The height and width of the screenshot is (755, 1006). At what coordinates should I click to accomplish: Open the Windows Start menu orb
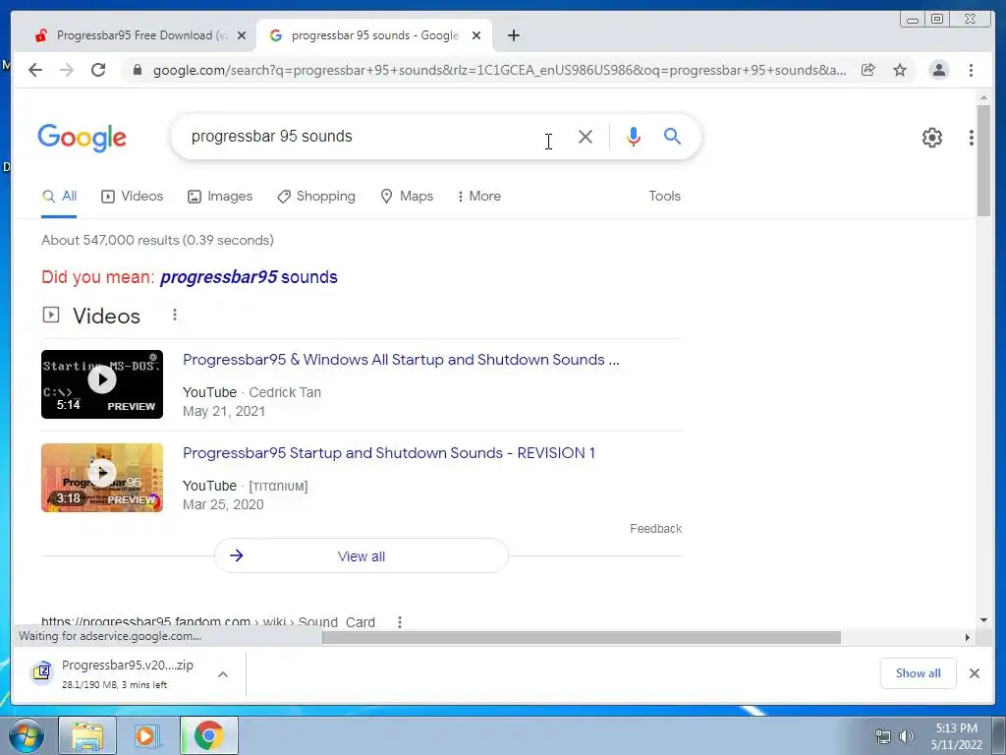27,735
